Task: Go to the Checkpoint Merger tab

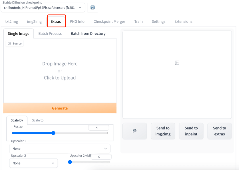Action: pyautogui.click(x=109, y=22)
